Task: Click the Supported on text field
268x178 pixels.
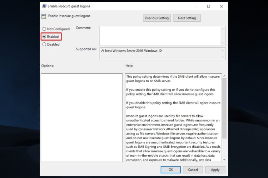Action: pyautogui.click(x=160, y=54)
